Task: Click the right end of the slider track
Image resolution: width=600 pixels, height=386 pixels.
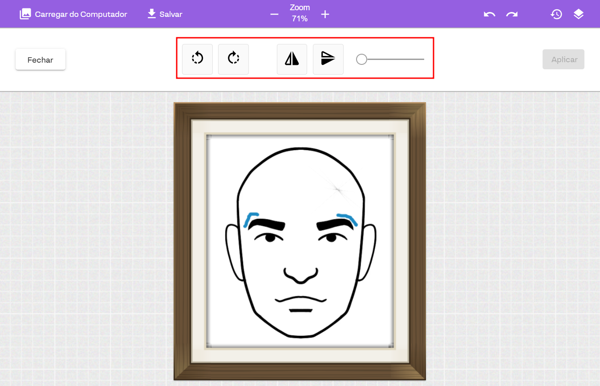Action: click(423, 59)
